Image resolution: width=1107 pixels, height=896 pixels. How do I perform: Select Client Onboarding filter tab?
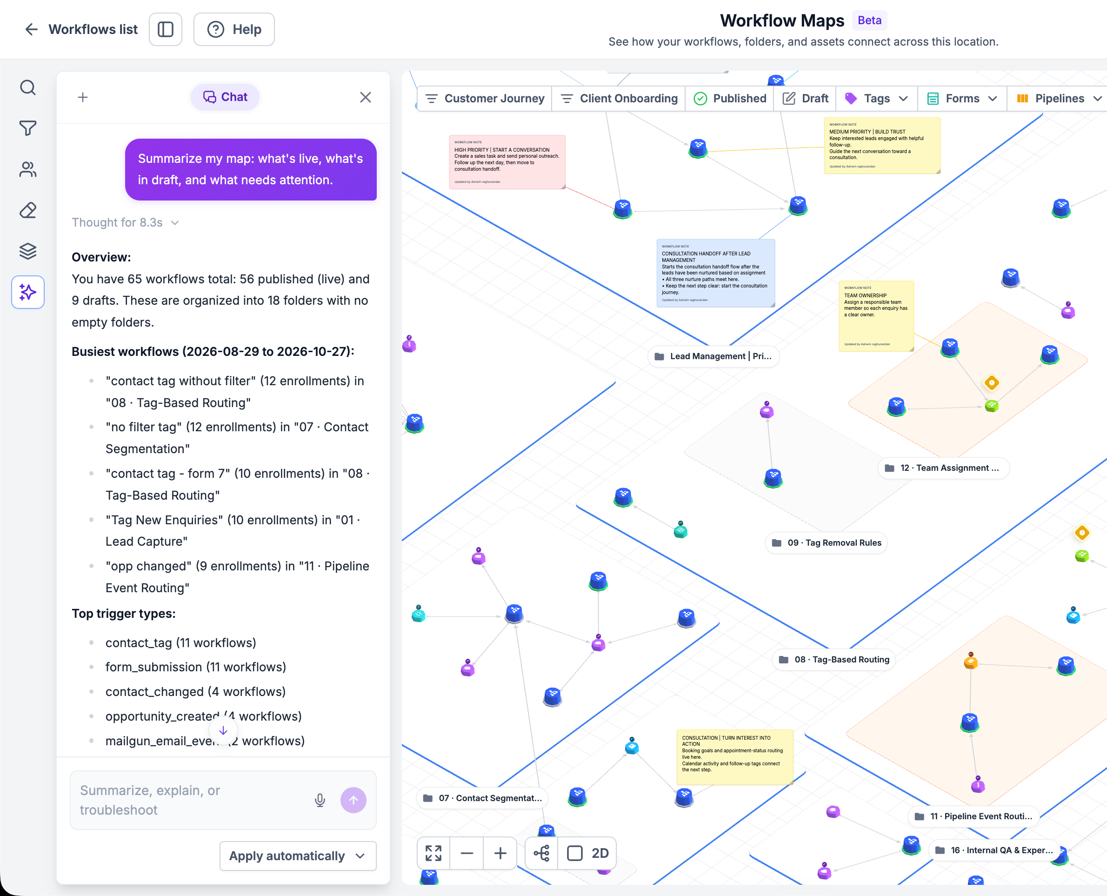pyautogui.click(x=618, y=99)
